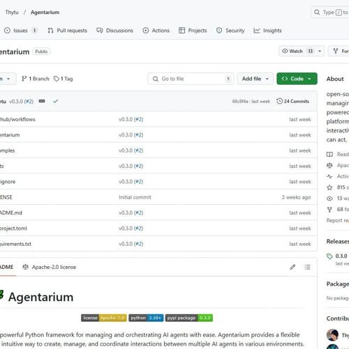Click the commit history clock icon
Viewport: 349px width, 349px height.
[x=279, y=101]
